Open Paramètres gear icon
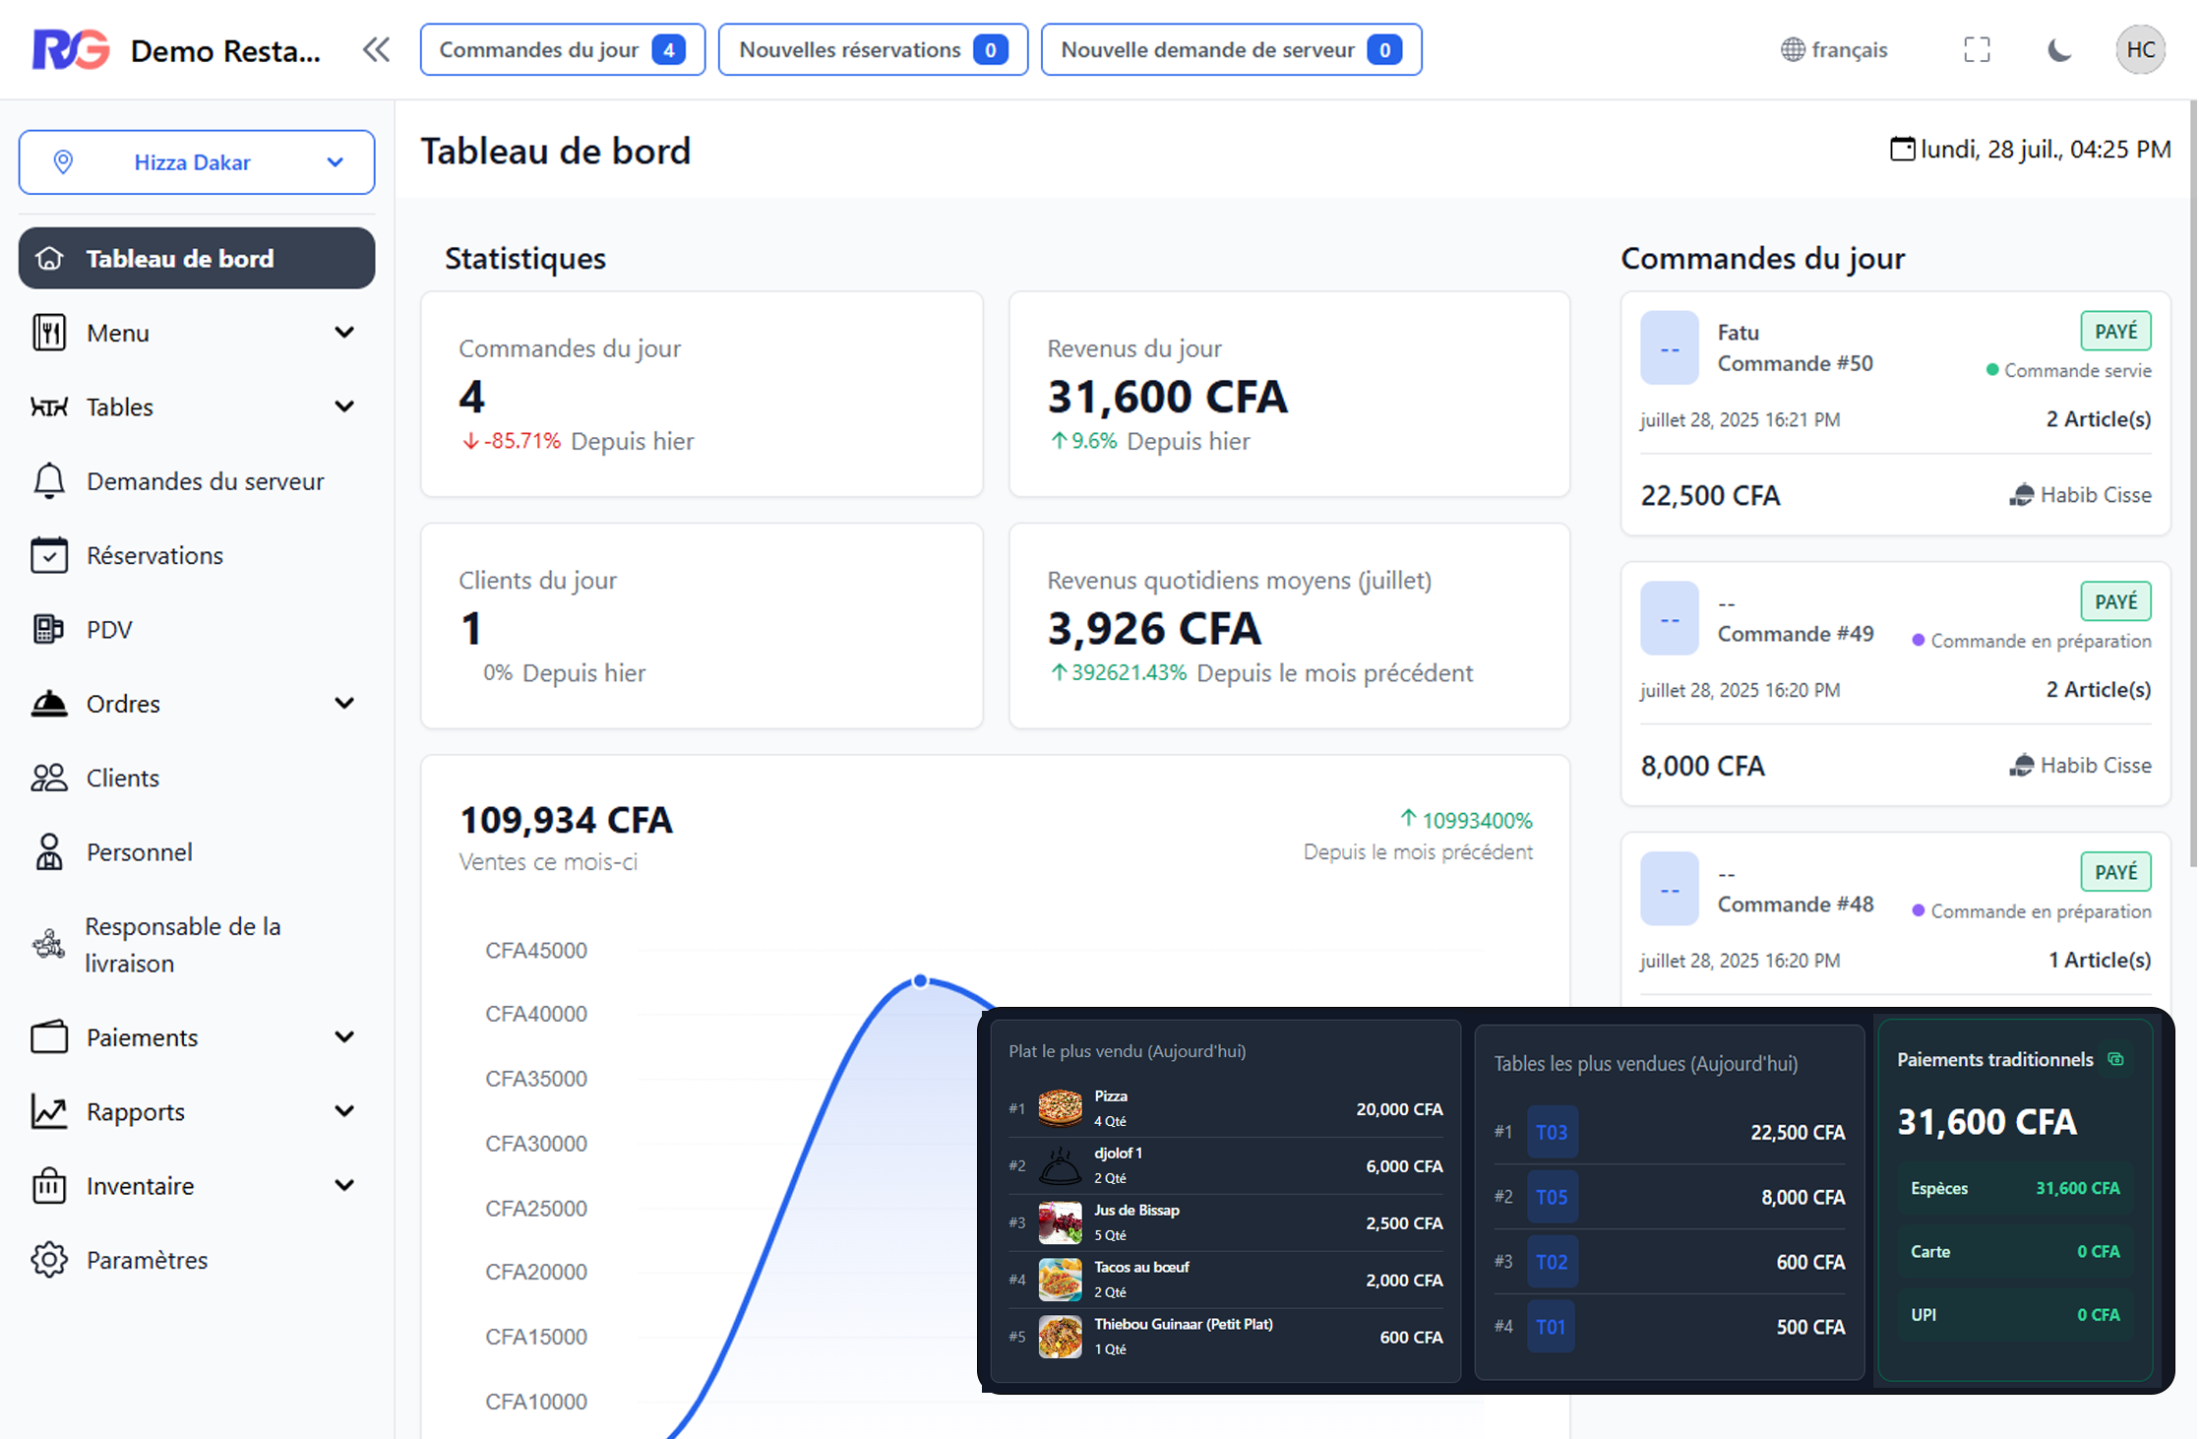This screenshot has width=2200, height=1439. pyautogui.click(x=48, y=1260)
